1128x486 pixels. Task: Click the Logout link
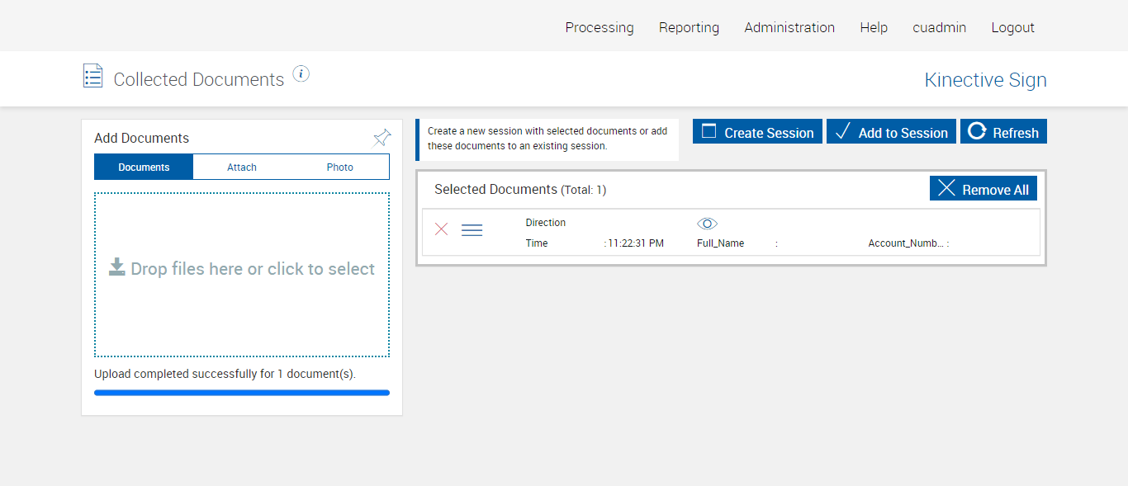coord(1012,27)
